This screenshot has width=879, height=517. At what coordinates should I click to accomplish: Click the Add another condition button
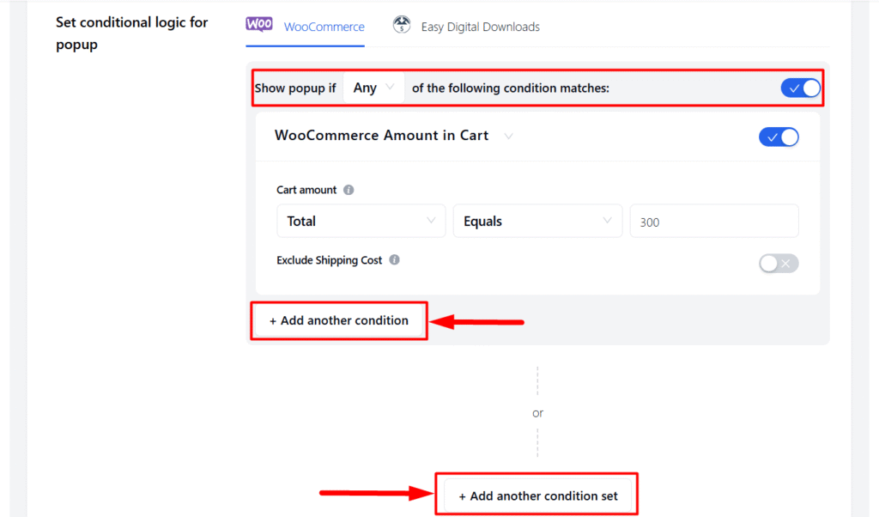point(339,320)
